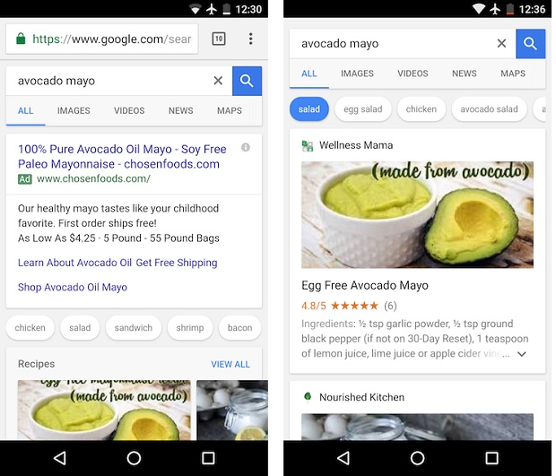The image size is (556, 476).
Task: Switch to Videos tab in right phone
Action: (413, 74)
